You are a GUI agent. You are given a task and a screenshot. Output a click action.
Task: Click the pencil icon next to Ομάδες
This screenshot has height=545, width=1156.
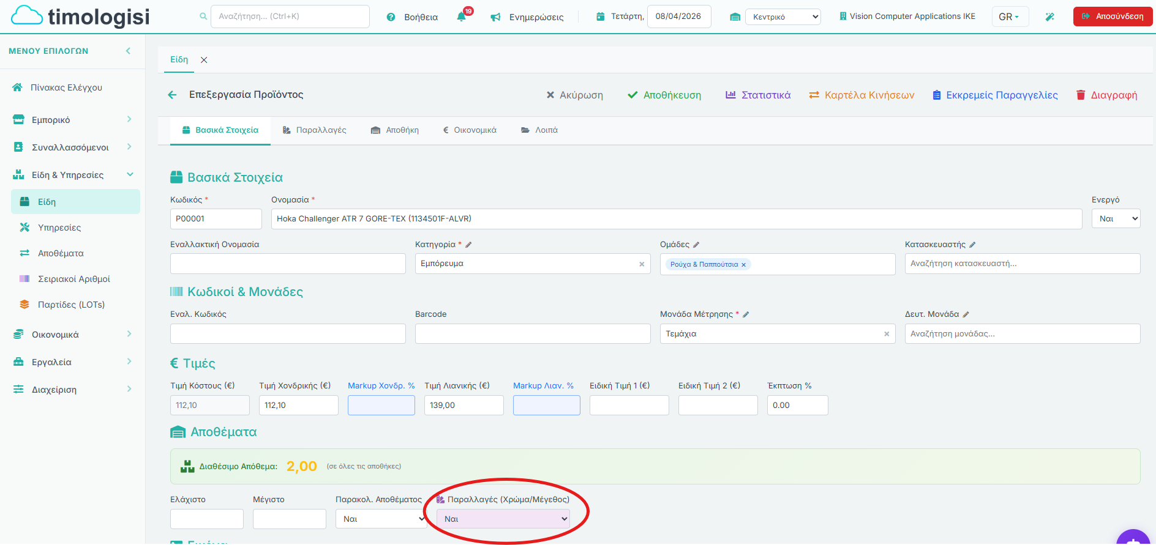[x=696, y=245]
